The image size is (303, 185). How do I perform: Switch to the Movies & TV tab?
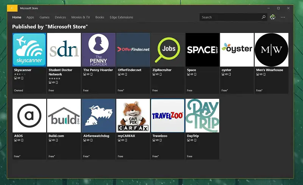[81, 17]
